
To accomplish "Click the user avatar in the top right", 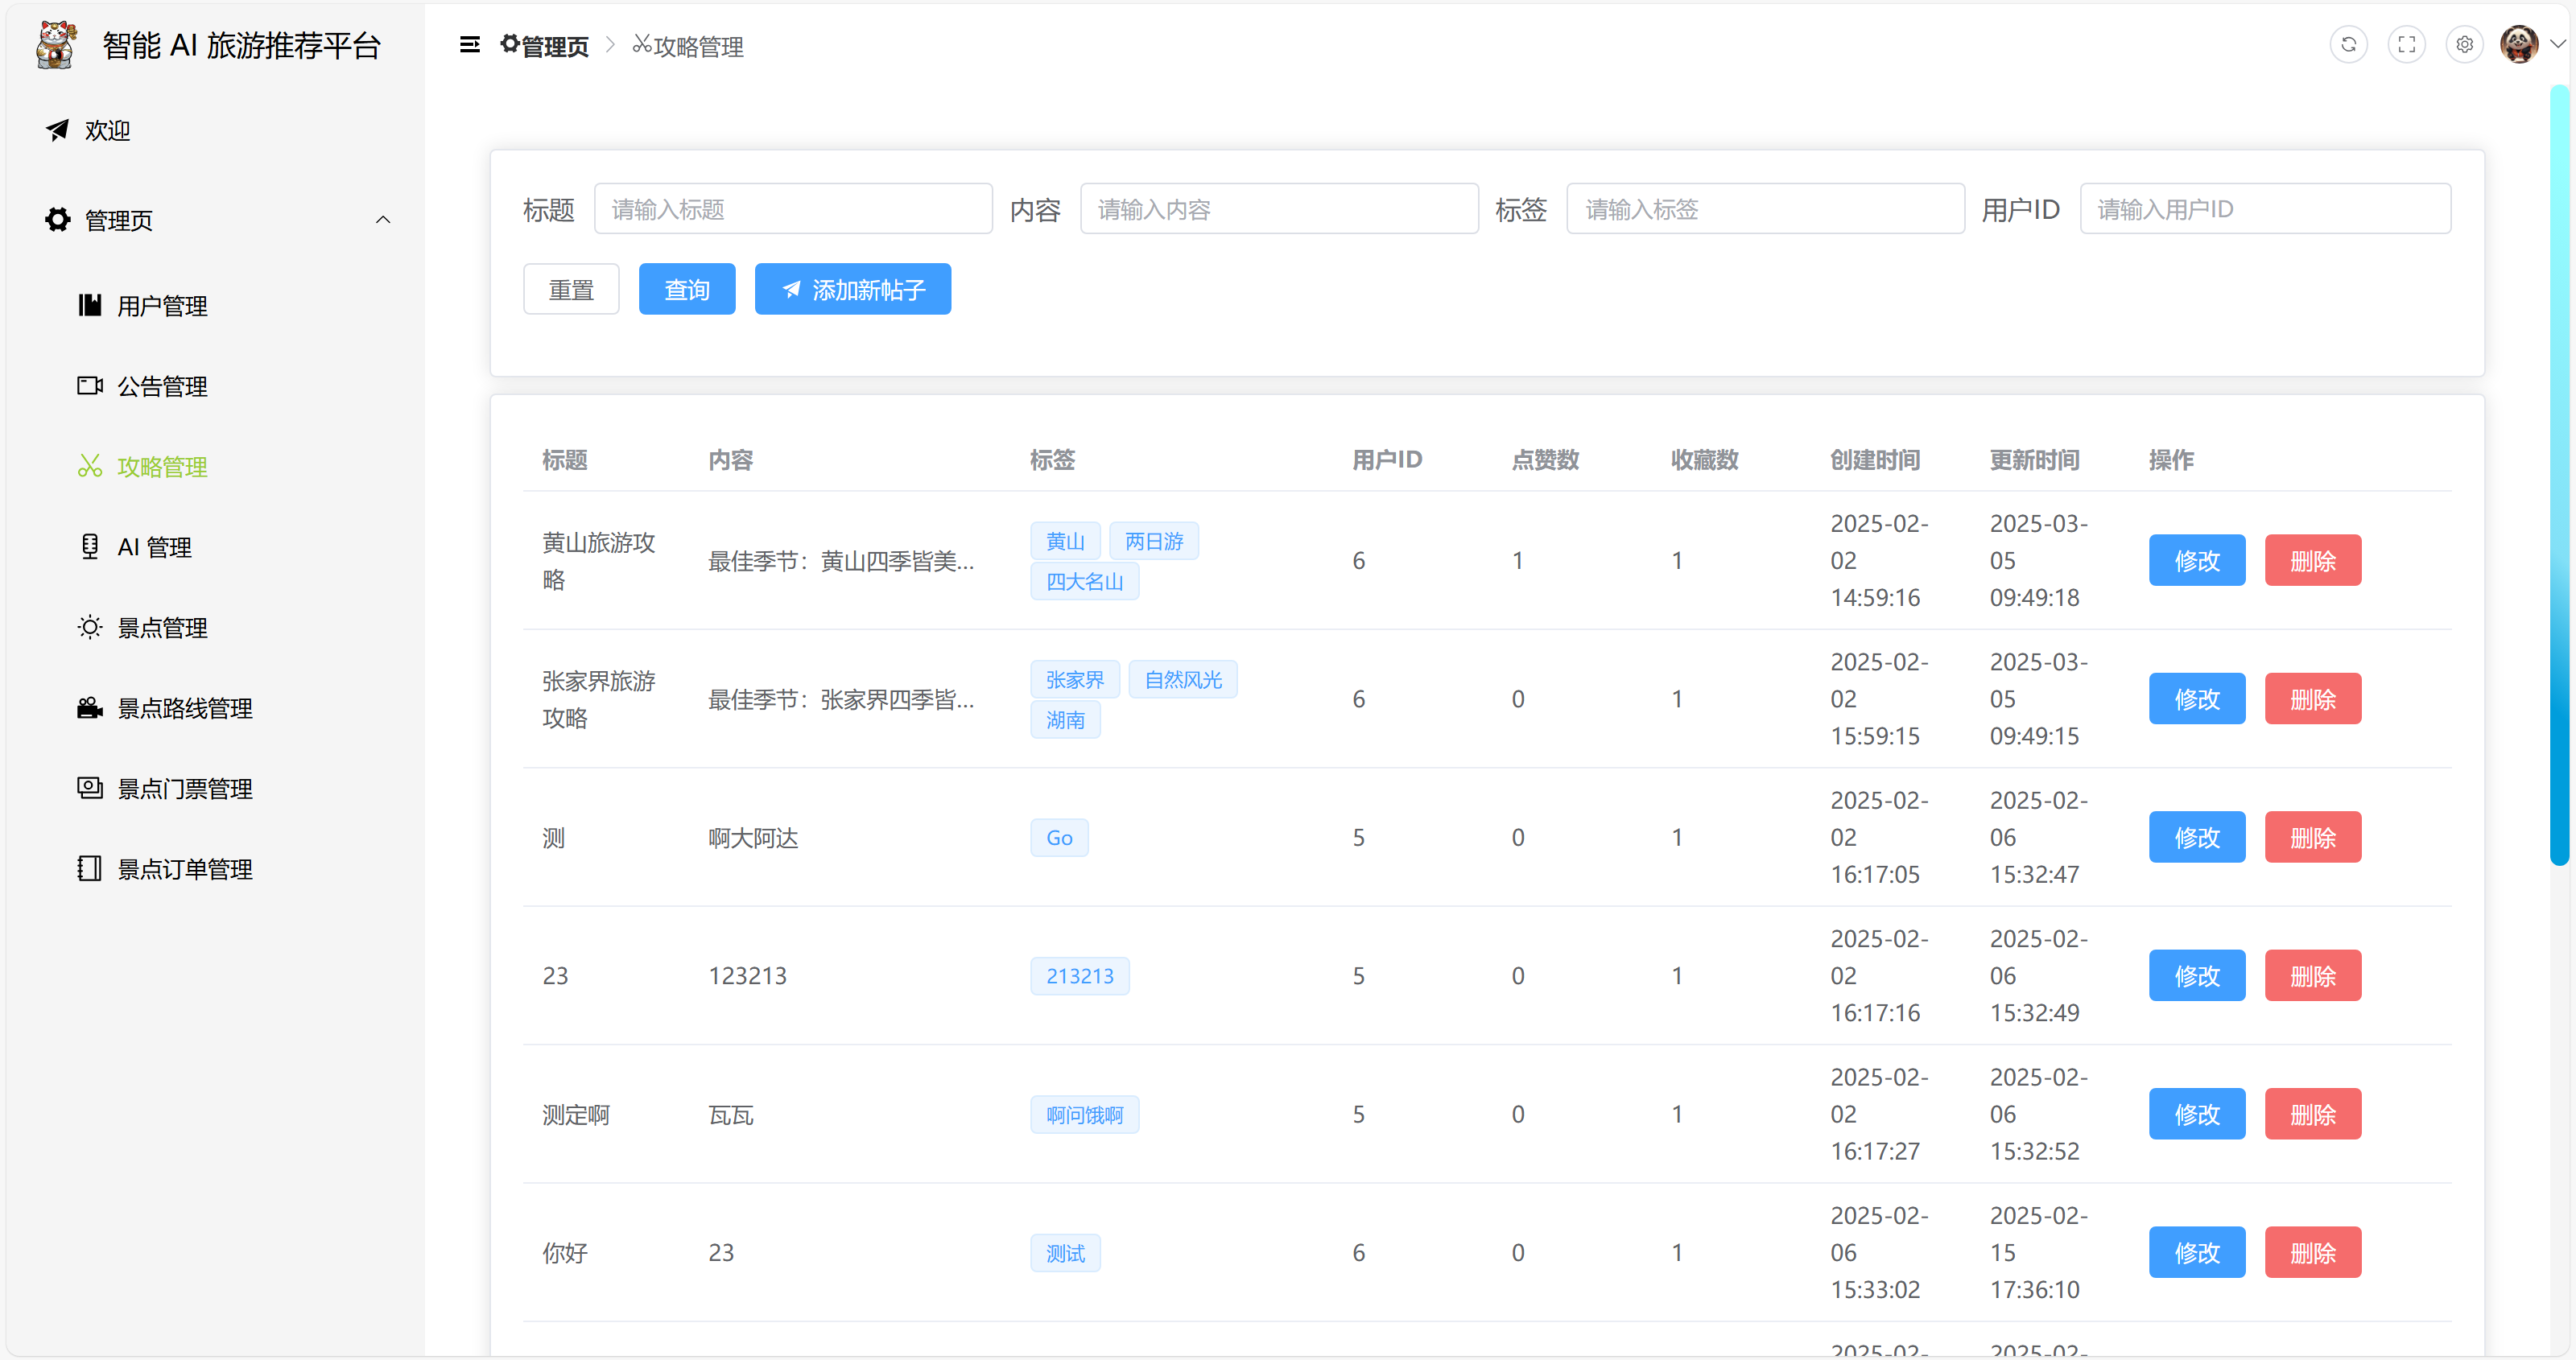I will click(2518, 45).
